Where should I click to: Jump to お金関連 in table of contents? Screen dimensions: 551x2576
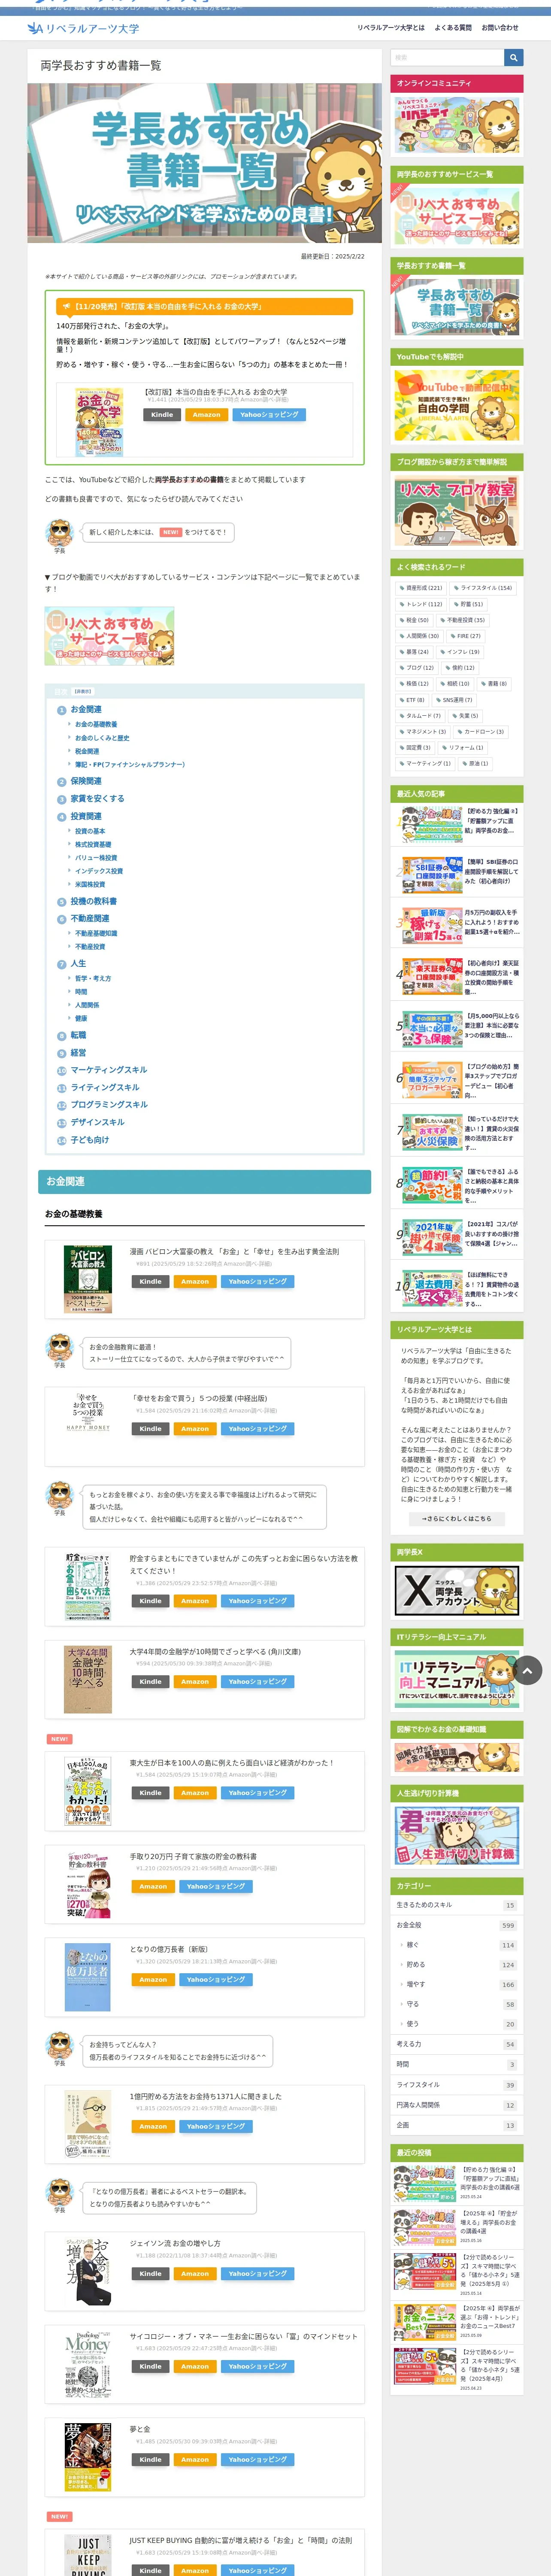pyautogui.click(x=86, y=709)
